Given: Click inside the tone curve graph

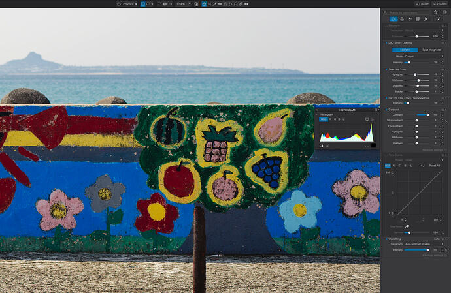Looking at the screenshot, I should (x=420, y=193).
